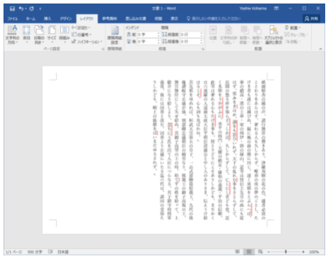Click the 文字列の折り返し wrap text button
This screenshot has width=328, height=256.
coord(229,34)
